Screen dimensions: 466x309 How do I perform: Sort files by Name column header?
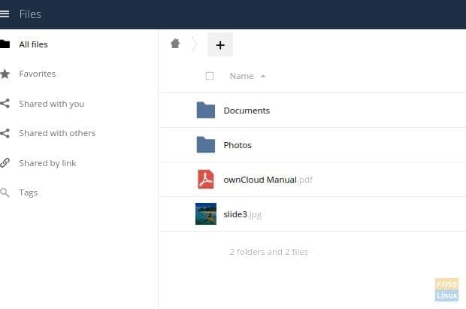click(x=241, y=76)
